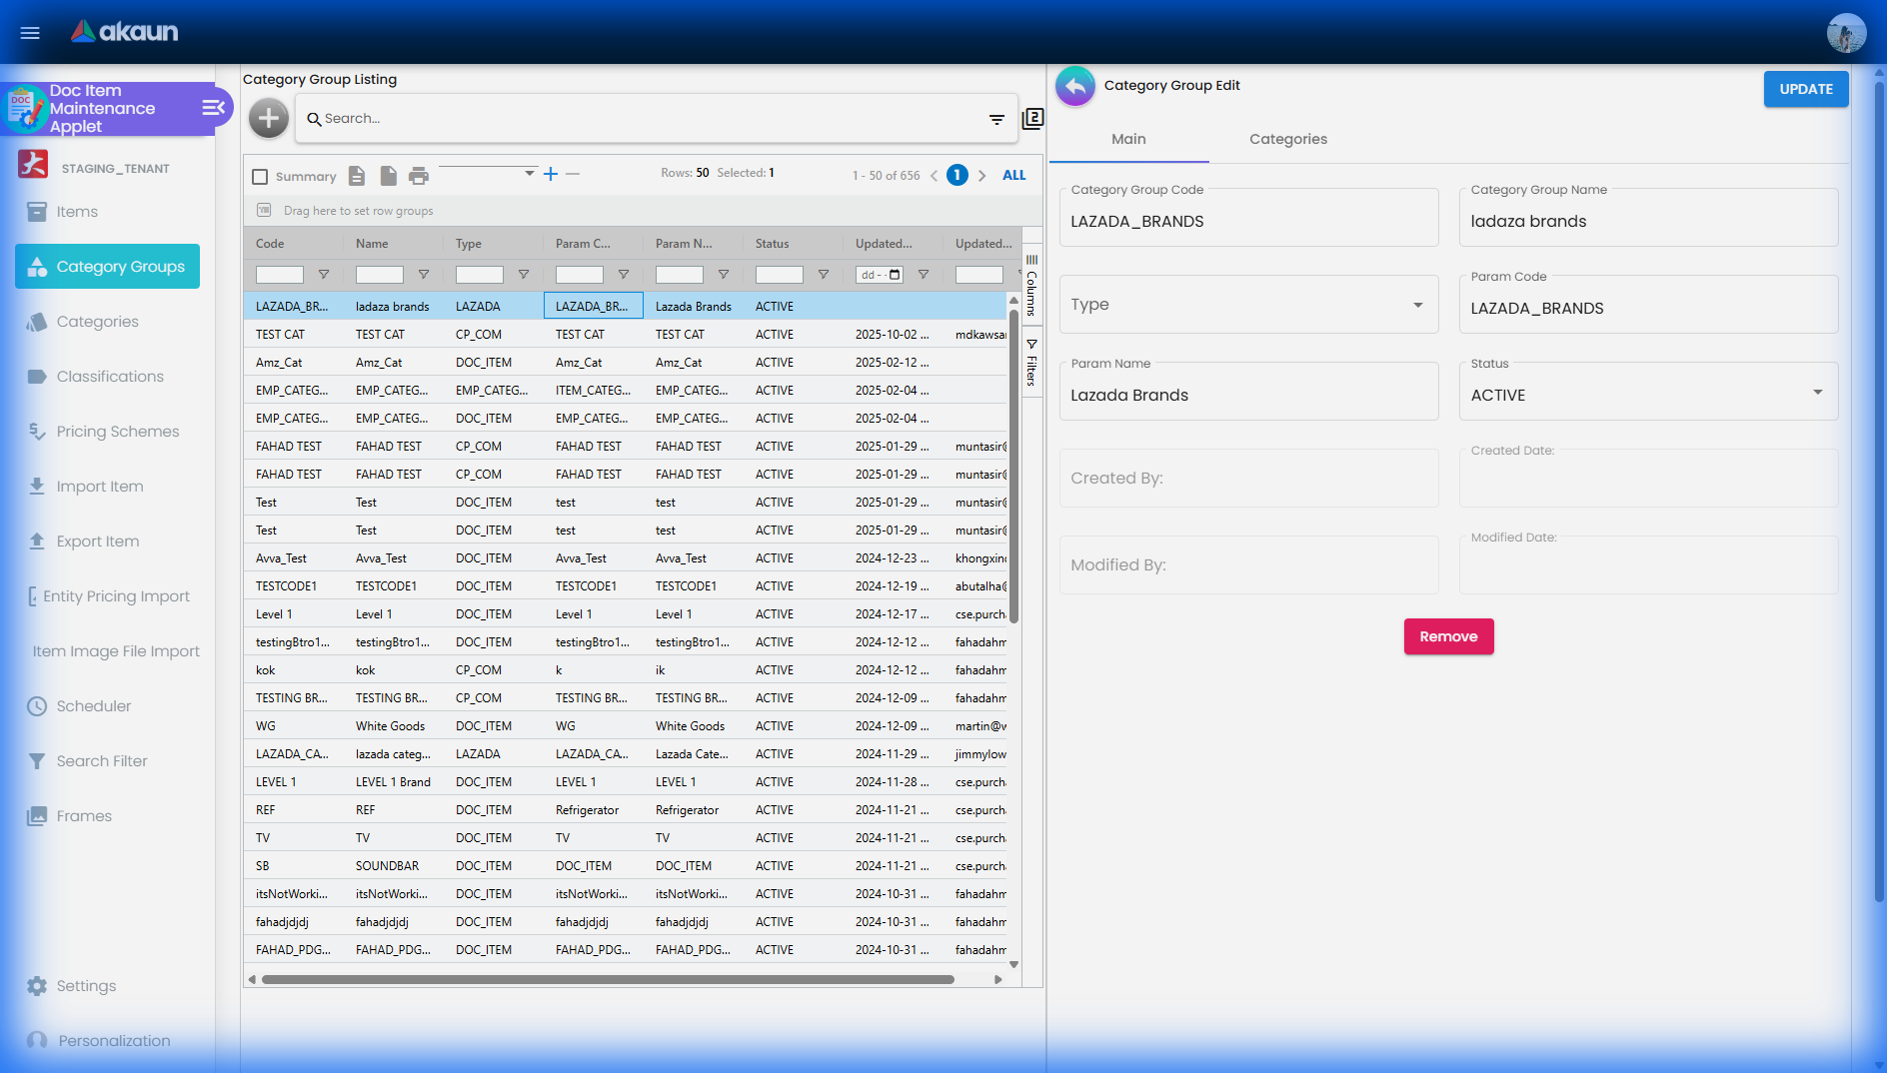The width and height of the screenshot is (1887, 1073).
Task: Open the search filter options icon
Action: coord(996,119)
